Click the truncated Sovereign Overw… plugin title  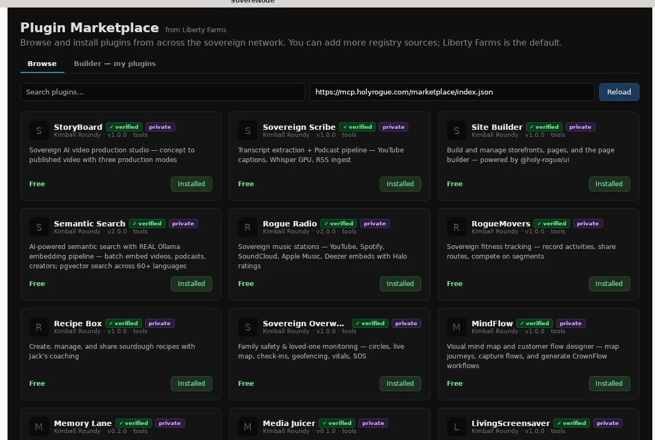(x=304, y=324)
